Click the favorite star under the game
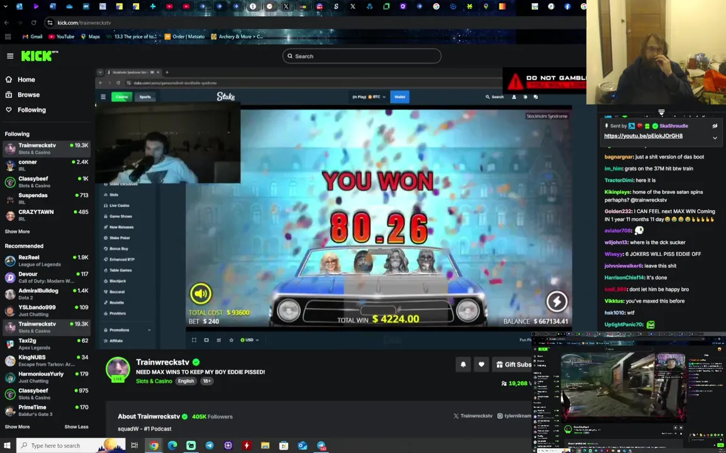Image resolution: width=726 pixels, height=453 pixels. point(231,340)
